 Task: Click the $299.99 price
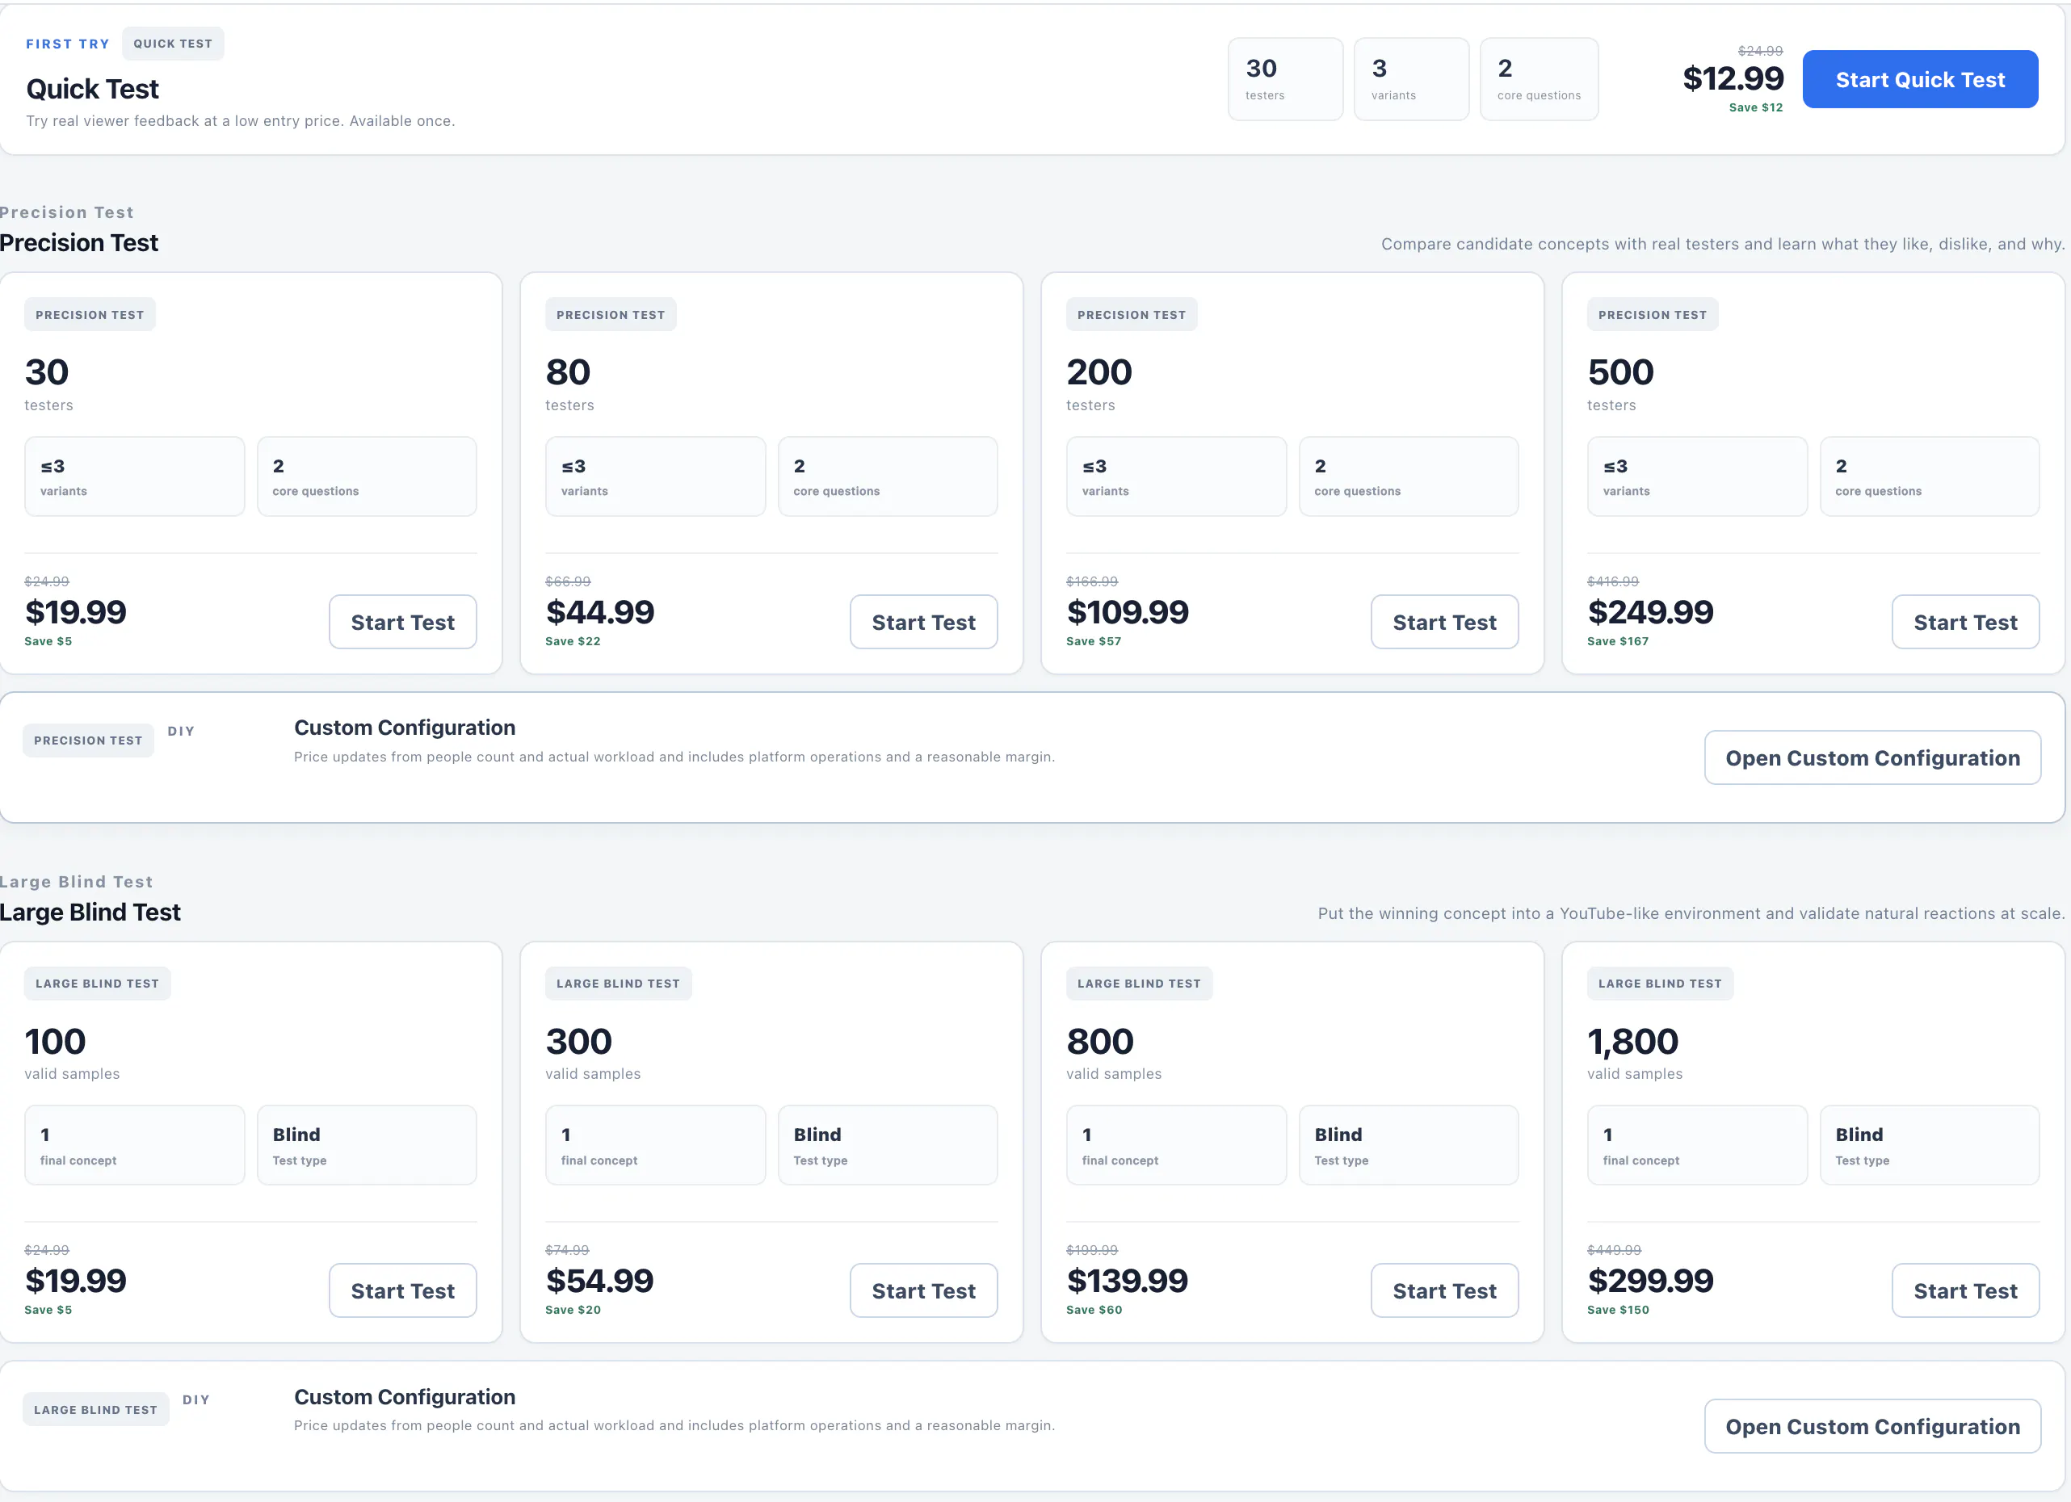(x=1650, y=1280)
